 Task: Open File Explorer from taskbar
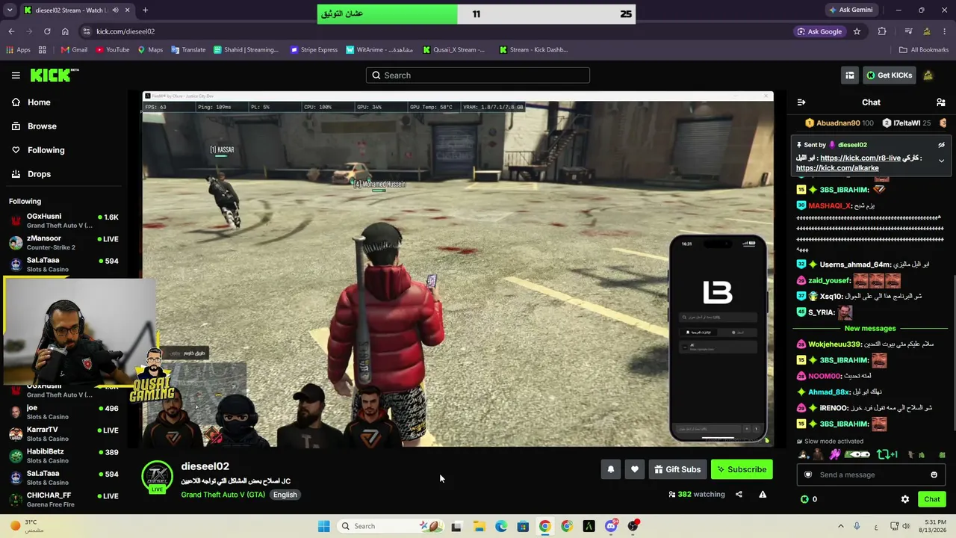[479, 526]
